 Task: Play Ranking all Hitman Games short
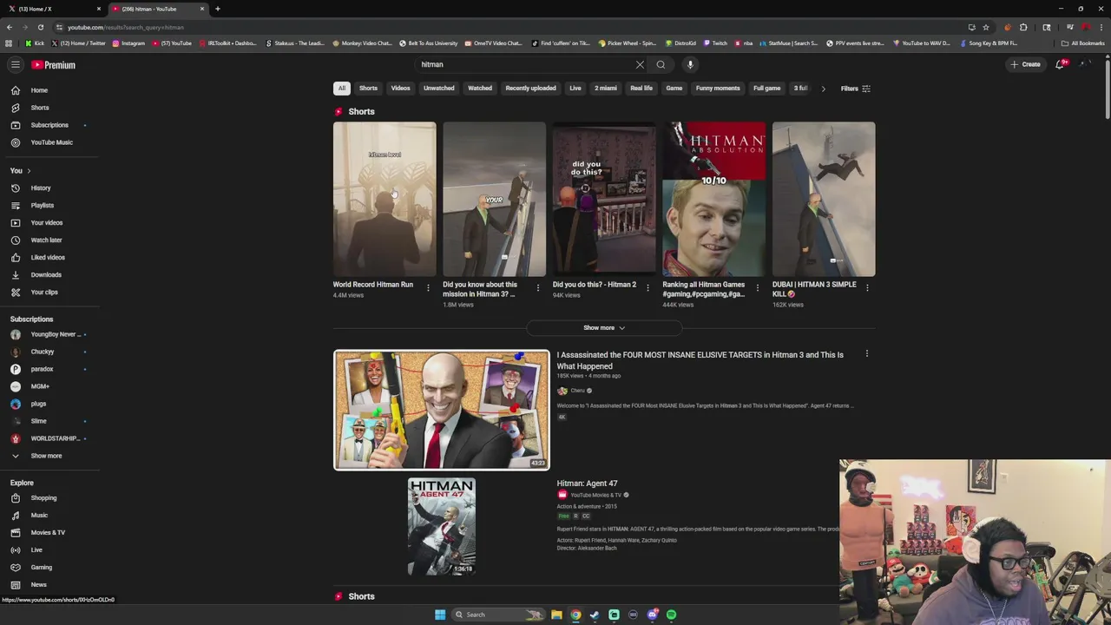click(x=713, y=200)
